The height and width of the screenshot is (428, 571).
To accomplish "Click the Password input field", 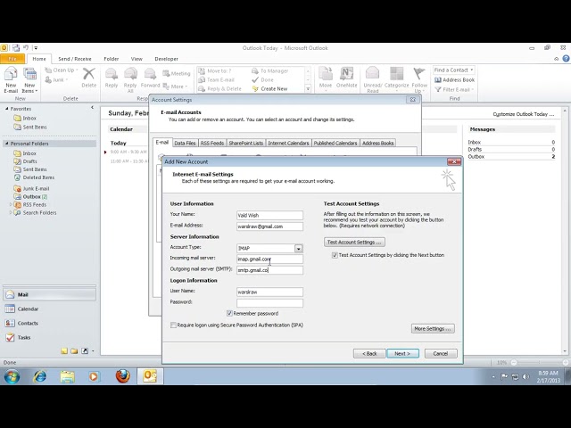I will pyautogui.click(x=269, y=303).
